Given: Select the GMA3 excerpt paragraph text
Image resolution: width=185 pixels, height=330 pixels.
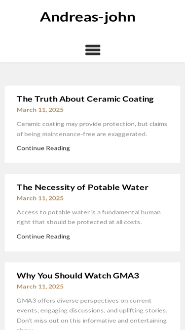Looking at the screenshot, I should coord(92,314).
